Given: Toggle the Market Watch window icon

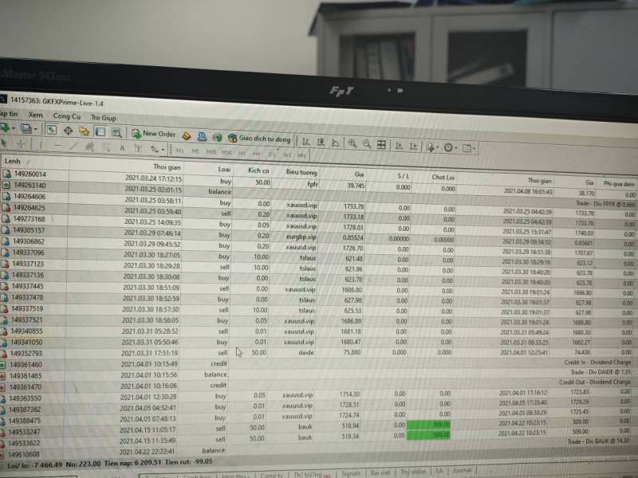Looking at the screenshot, I should point(51,130).
